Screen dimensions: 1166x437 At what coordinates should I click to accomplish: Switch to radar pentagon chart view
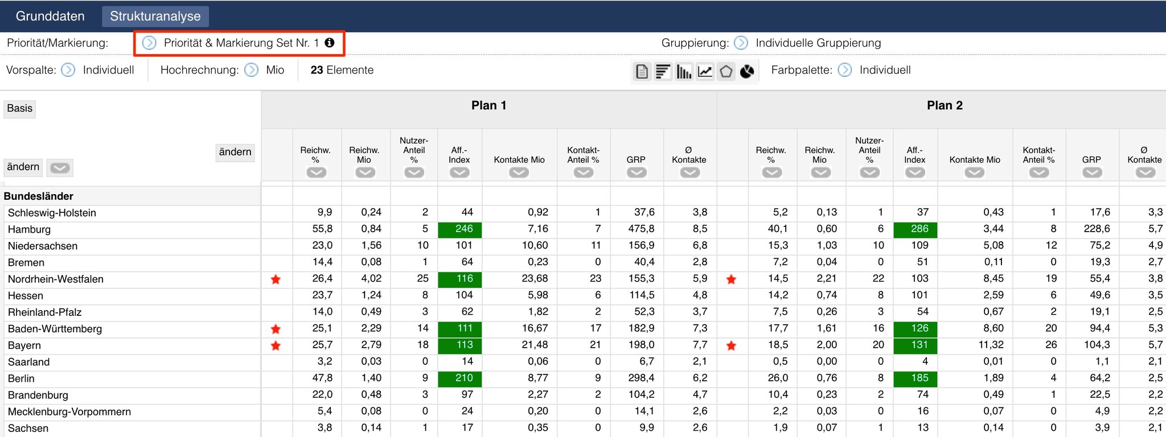click(726, 72)
